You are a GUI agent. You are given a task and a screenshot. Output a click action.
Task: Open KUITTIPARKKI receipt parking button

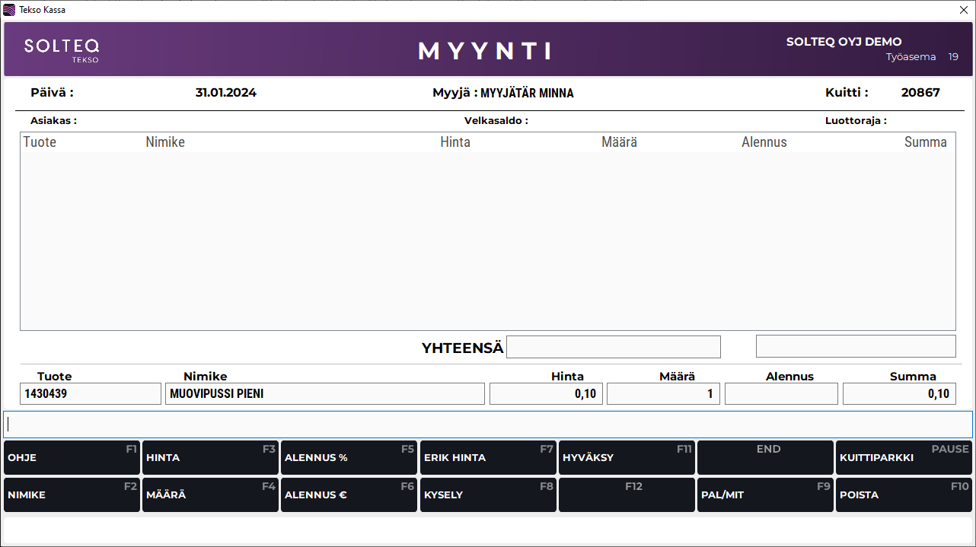tap(904, 457)
